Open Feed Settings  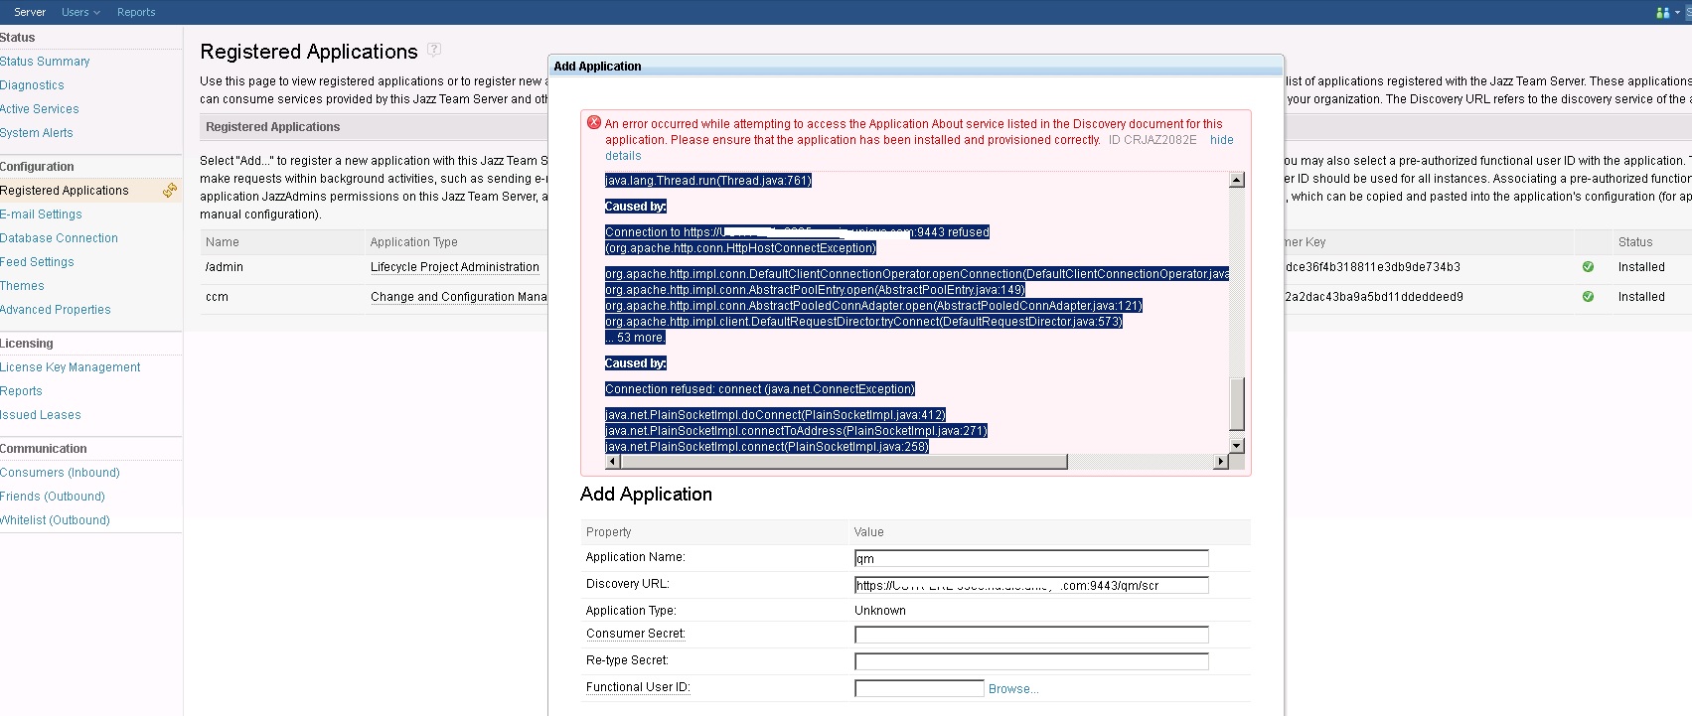(37, 262)
